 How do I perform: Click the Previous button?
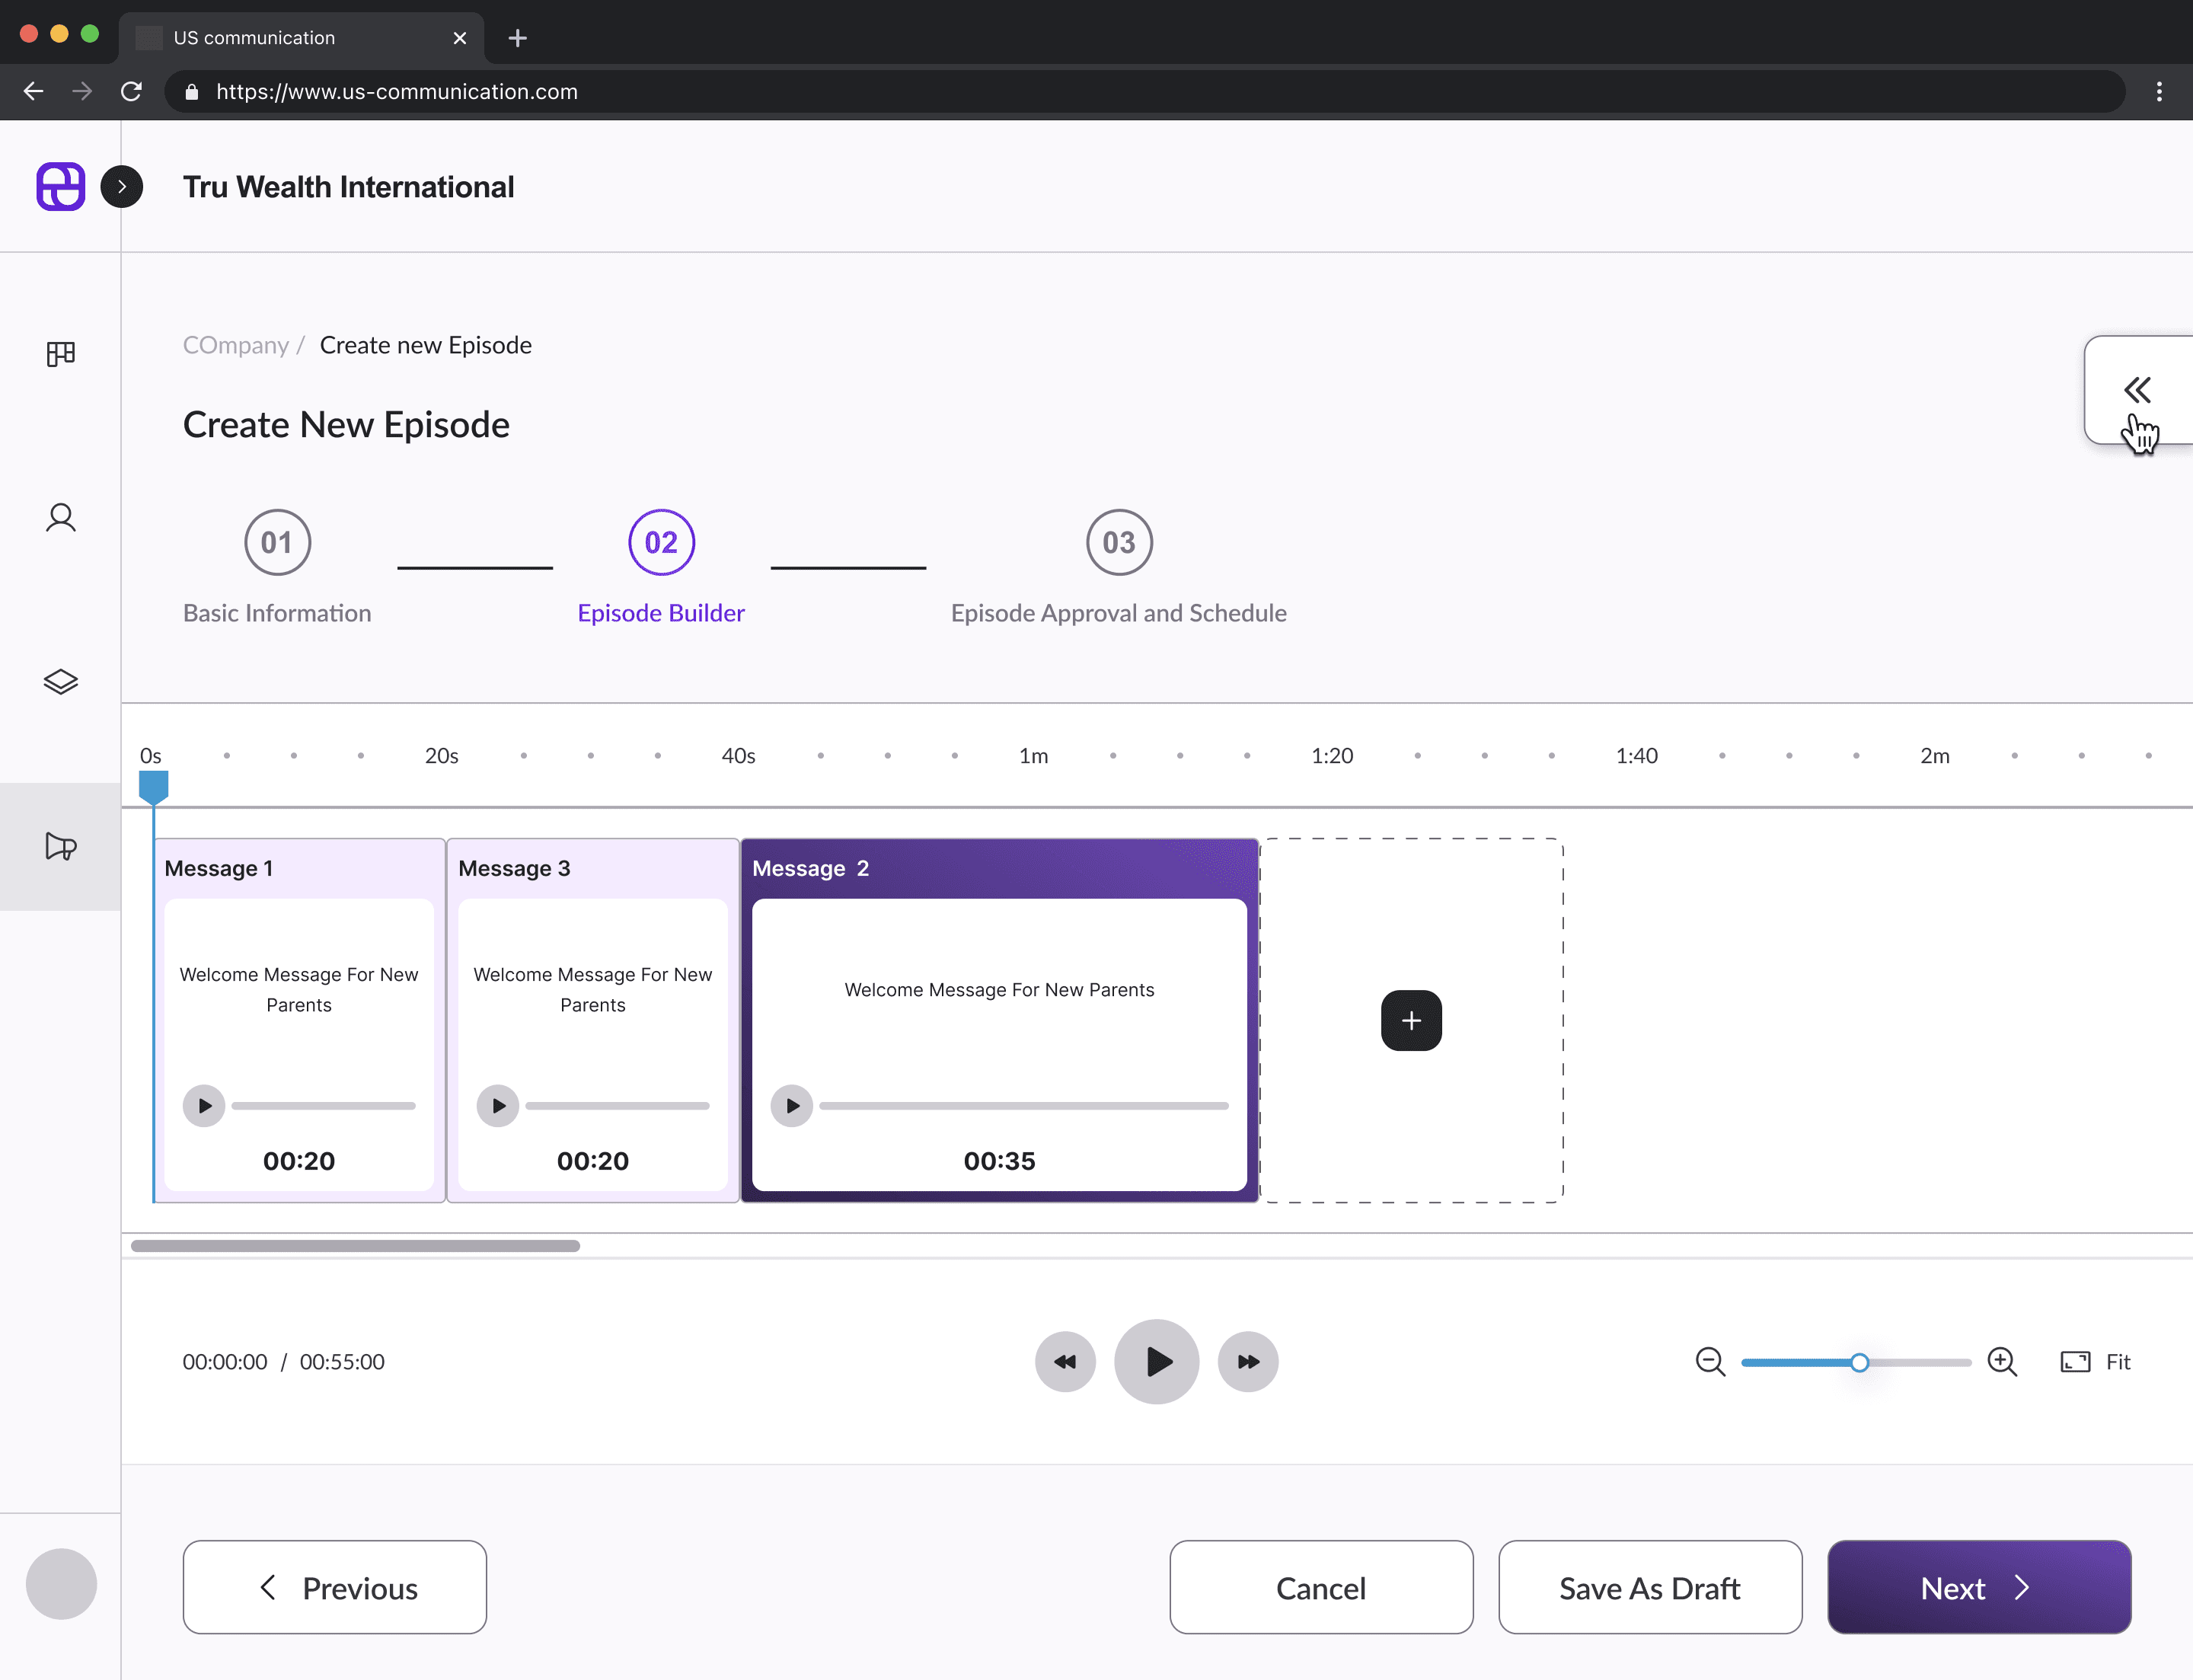(x=335, y=1587)
